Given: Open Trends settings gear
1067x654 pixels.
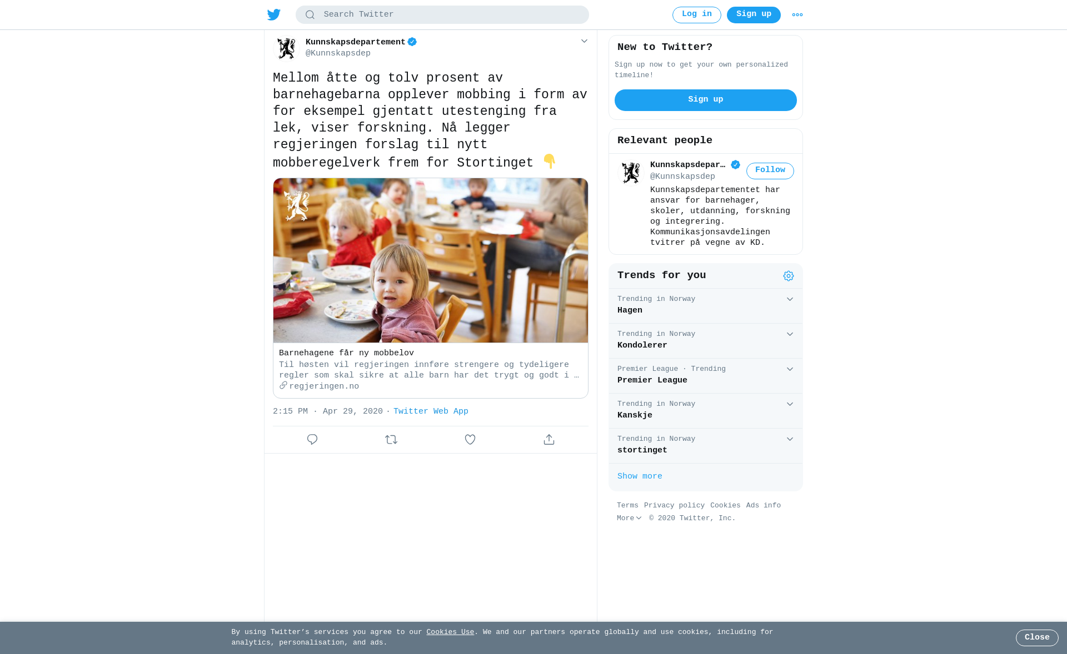Looking at the screenshot, I should [x=789, y=276].
